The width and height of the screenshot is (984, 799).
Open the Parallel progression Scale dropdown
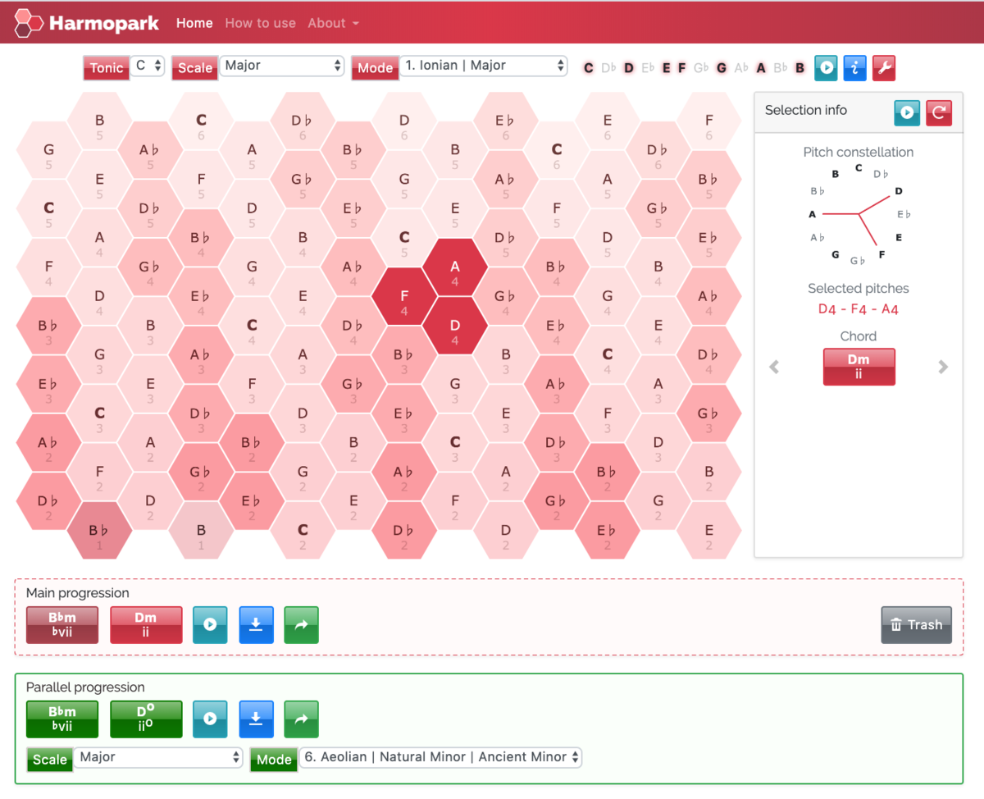(158, 757)
